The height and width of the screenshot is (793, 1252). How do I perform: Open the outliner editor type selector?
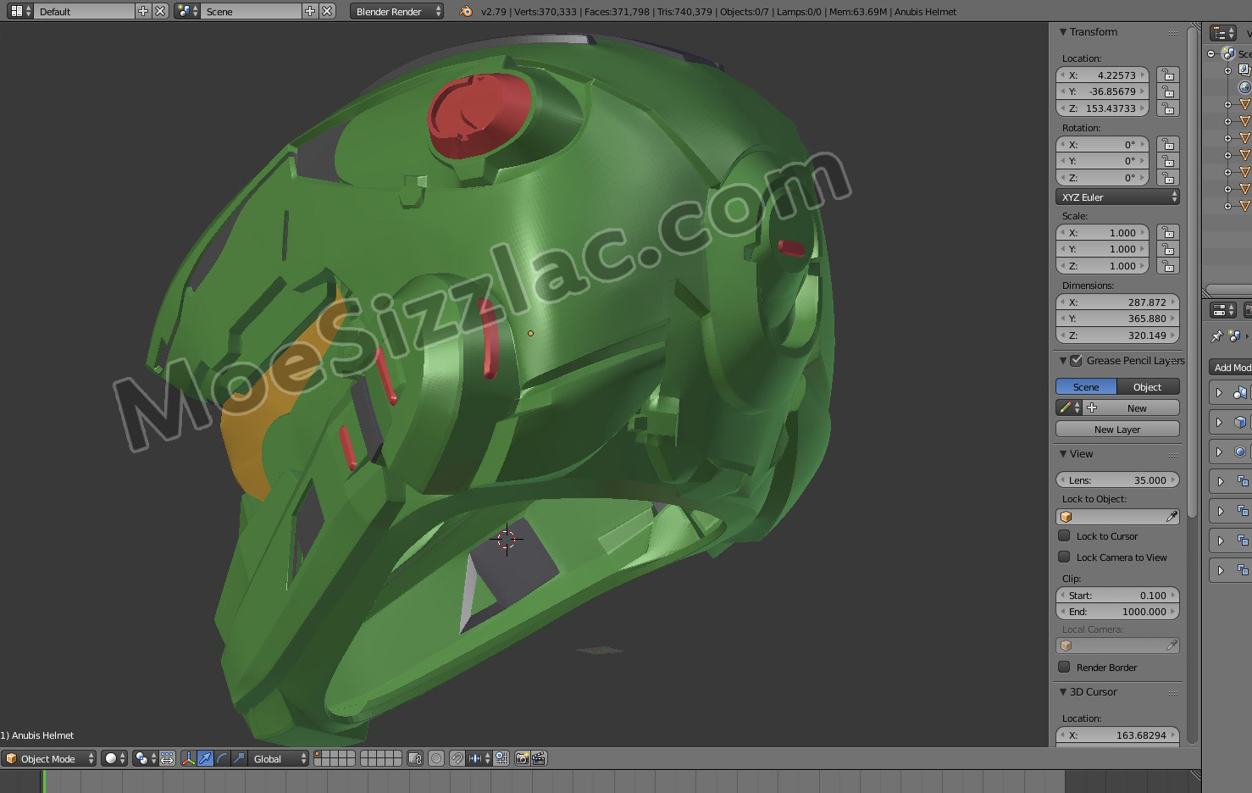click(1223, 32)
